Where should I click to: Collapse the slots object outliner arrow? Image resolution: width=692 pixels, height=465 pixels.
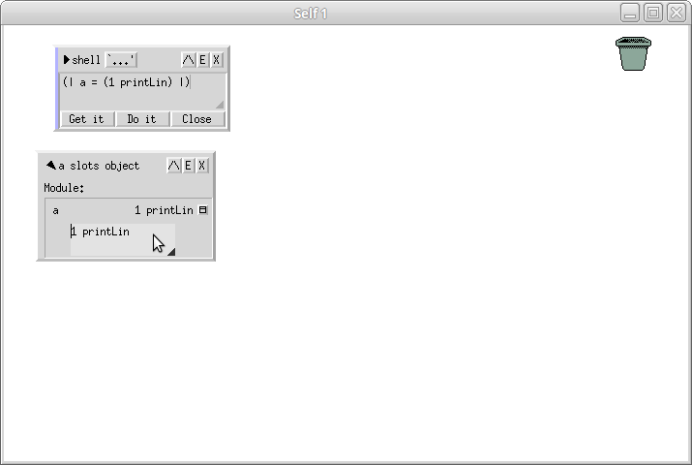click(50, 165)
